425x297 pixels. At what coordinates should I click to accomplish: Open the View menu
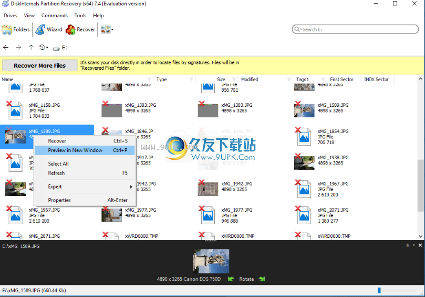point(29,15)
